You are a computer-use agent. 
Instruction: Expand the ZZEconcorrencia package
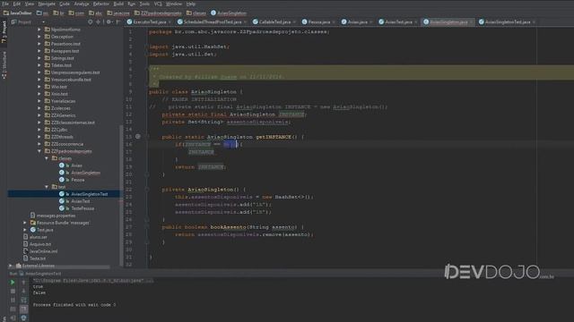coord(39,144)
